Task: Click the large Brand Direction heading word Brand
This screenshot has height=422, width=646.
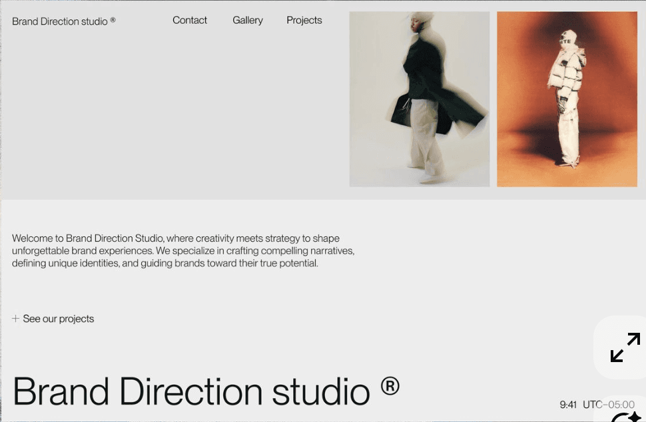Action: click(x=61, y=391)
